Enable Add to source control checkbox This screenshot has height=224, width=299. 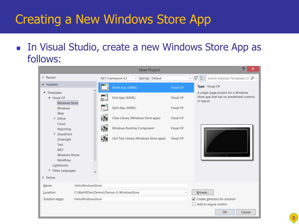pyautogui.click(x=194, y=204)
